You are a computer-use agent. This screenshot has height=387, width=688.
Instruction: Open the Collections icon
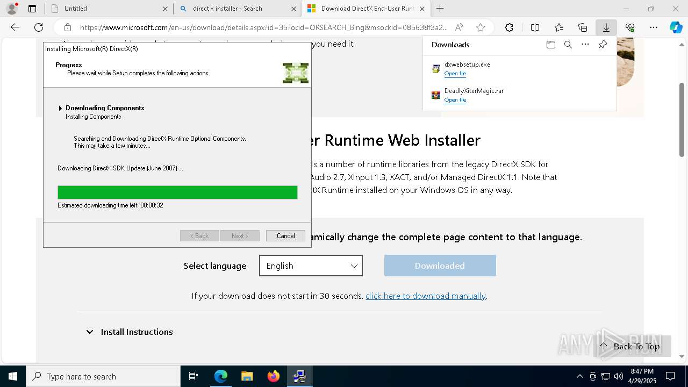point(583,27)
